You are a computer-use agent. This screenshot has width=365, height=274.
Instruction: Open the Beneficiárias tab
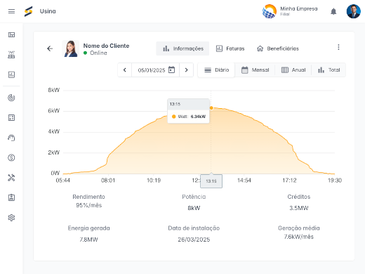[278, 48]
